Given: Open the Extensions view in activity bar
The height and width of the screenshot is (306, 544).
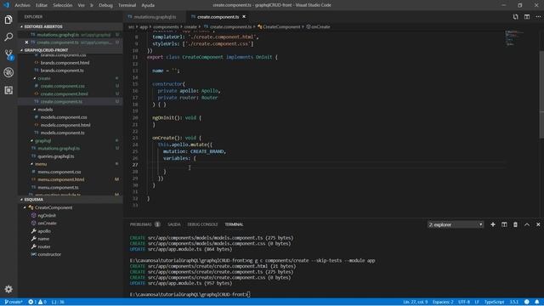Looking at the screenshot, I should tap(8, 90).
